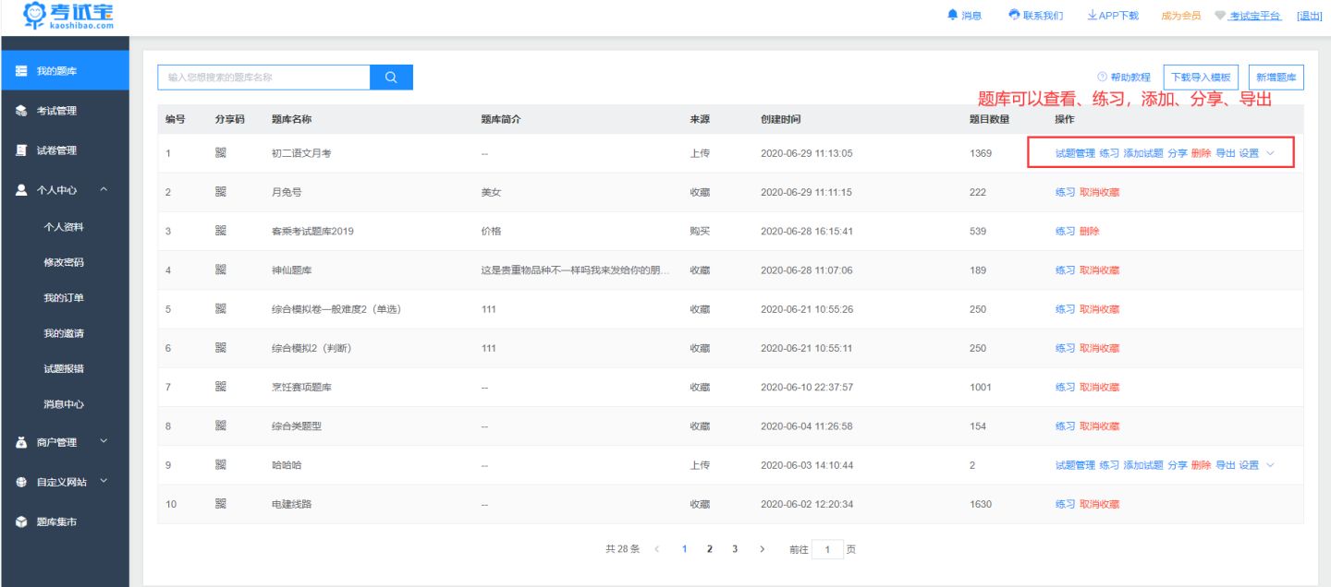Open the 消息 notification bell icon
The width and height of the screenshot is (1331, 587).
pyautogui.click(x=955, y=14)
